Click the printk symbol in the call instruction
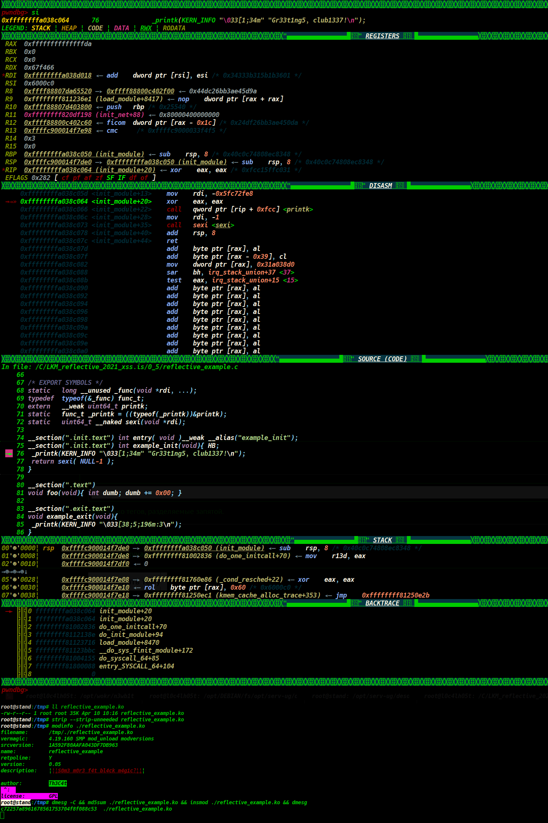Image resolution: width=548 pixels, height=823 pixels. (x=298, y=209)
